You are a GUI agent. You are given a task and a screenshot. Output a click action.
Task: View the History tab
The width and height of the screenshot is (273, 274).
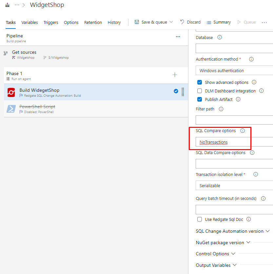pyautogui.click(x=114, y=23)
